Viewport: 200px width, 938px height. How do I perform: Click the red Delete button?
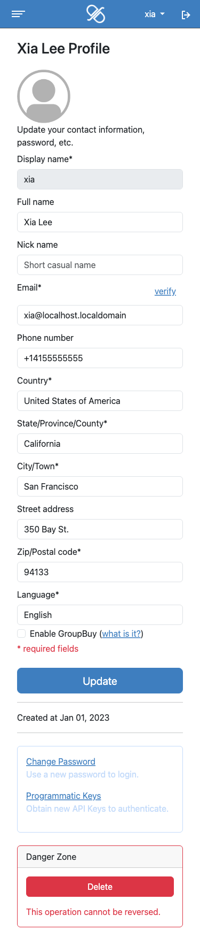[100, 887]
